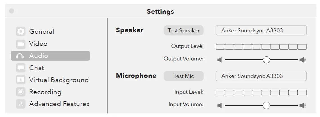Click the Virtual Background icon
This screenshot has width=320, height=117.
pyautogui.click(x=21, y=80)
